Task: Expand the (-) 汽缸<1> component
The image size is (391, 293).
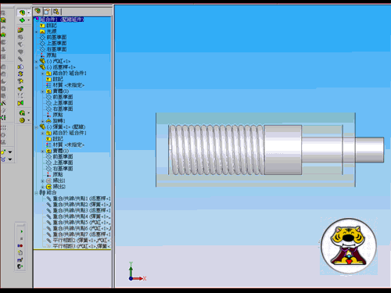Action: pyautogui.click(x=37, y=62)
